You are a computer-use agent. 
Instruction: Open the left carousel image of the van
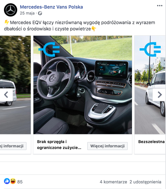pyautogui.click(x=15, y=85)
